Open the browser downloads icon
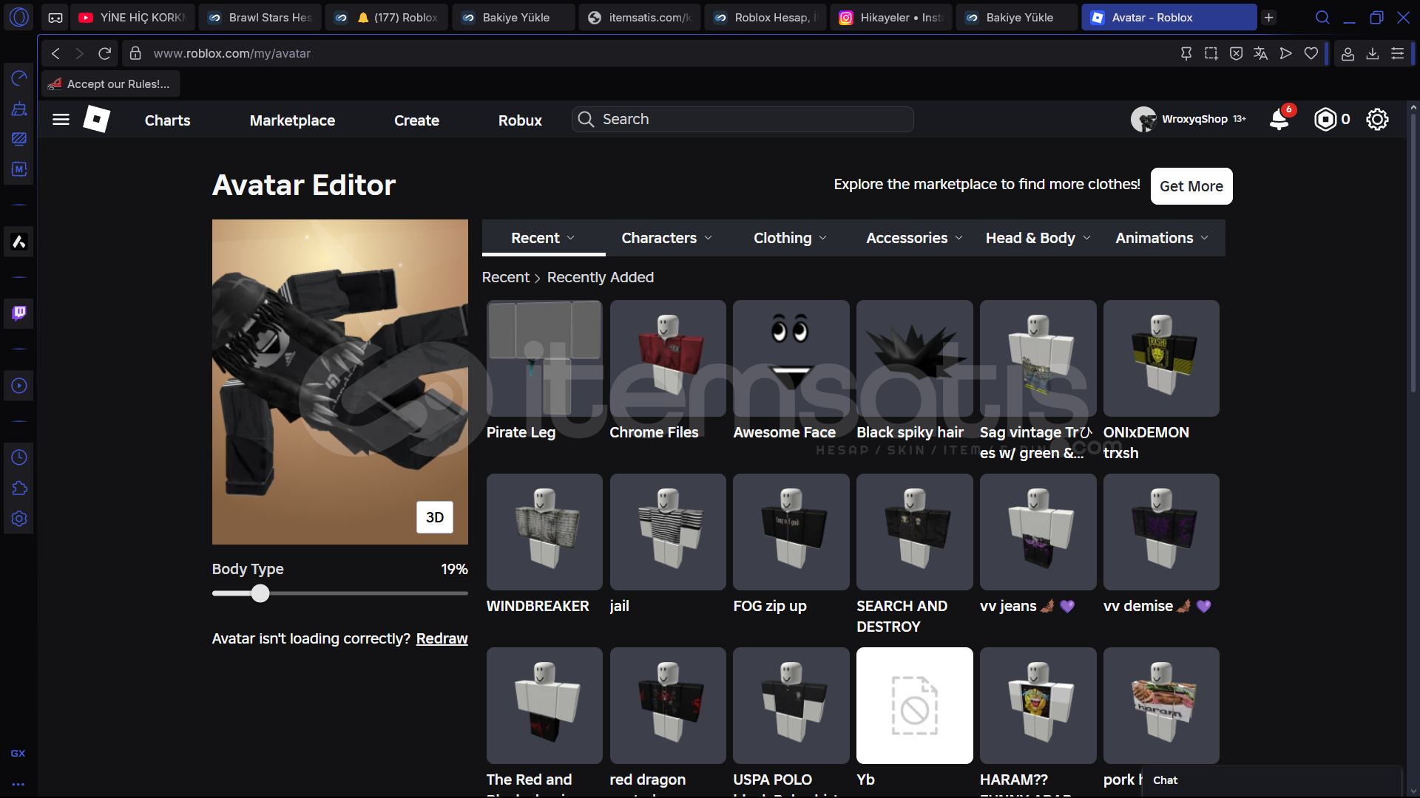Viewport: 1420px width, 798px height. (x=1373, y=53)
